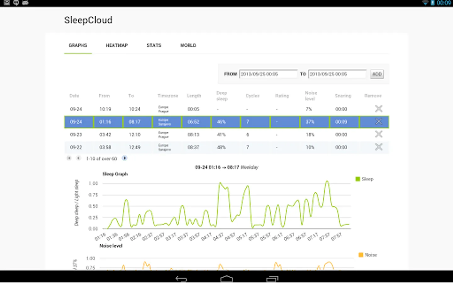453x283 pixels.
Task: Sort table by Length column header
Action: (194, 96)
